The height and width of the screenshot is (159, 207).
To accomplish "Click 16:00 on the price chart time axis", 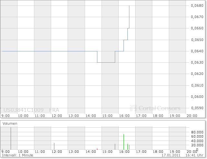I will coord(124,116).
